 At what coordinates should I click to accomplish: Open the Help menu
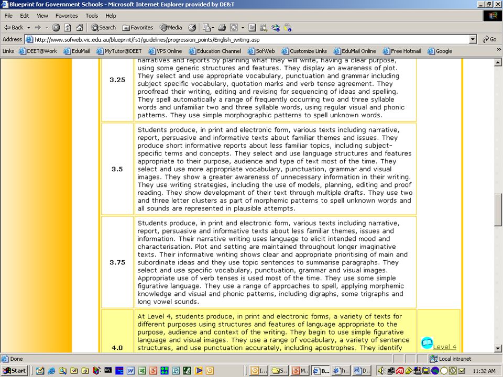point(111,16)
